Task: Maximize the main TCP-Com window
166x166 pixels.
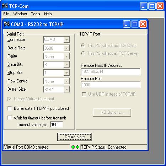Action: tap(152, 6)
